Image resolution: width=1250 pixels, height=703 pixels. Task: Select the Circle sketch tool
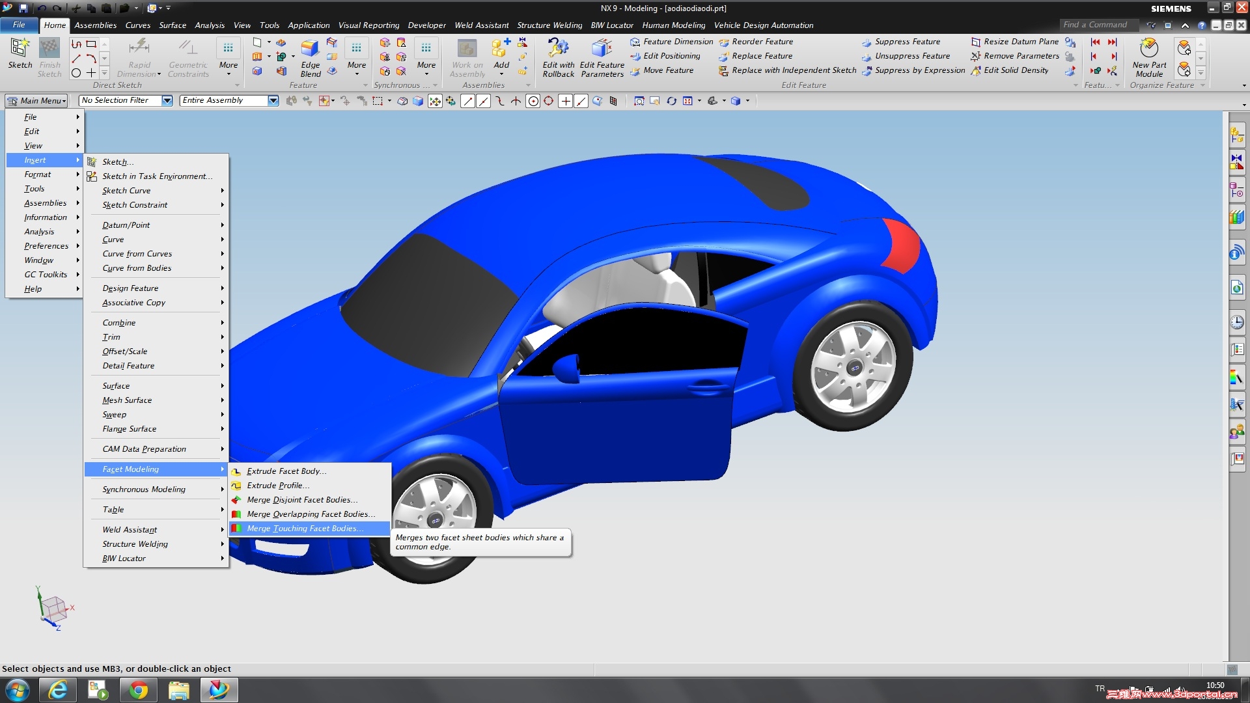point(76,73)
